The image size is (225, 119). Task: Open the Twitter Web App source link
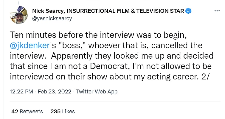pos(97,92)
